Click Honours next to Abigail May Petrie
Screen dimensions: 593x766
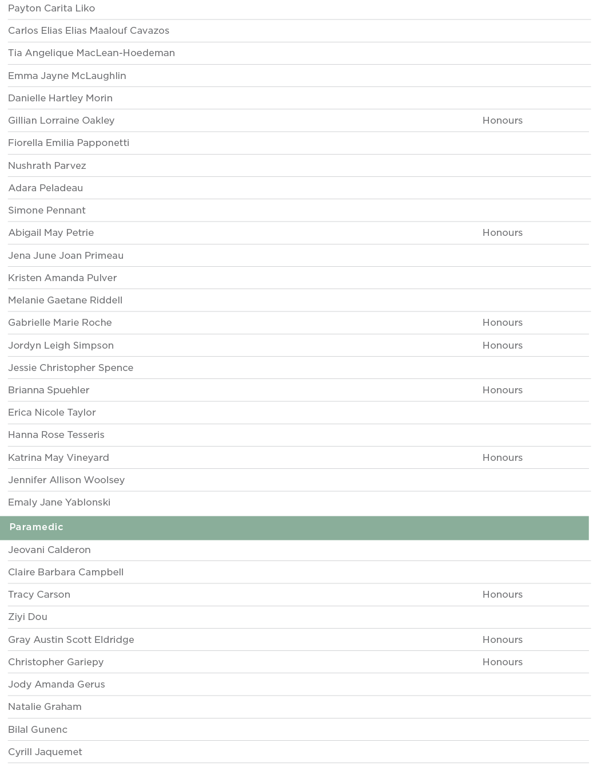[x=502, y=233]
